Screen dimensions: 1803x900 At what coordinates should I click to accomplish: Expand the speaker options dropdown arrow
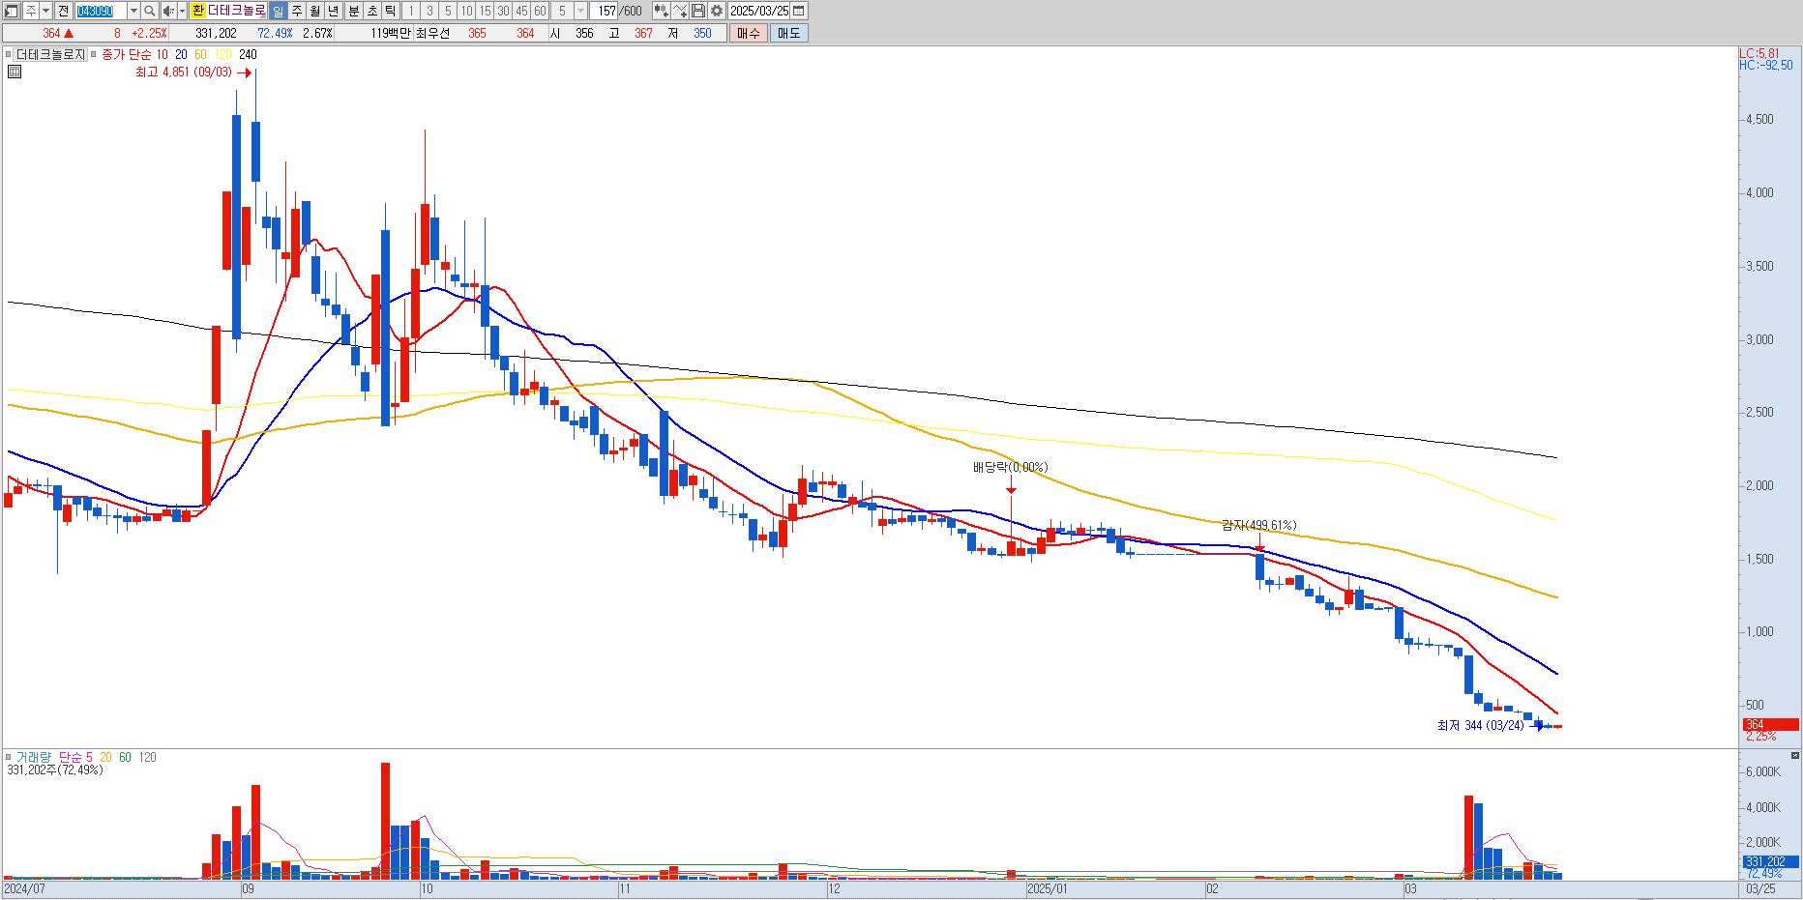[182, 11]
